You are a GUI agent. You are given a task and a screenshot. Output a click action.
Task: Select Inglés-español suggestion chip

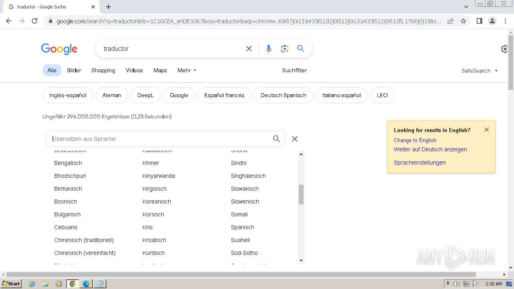point(68,95)
